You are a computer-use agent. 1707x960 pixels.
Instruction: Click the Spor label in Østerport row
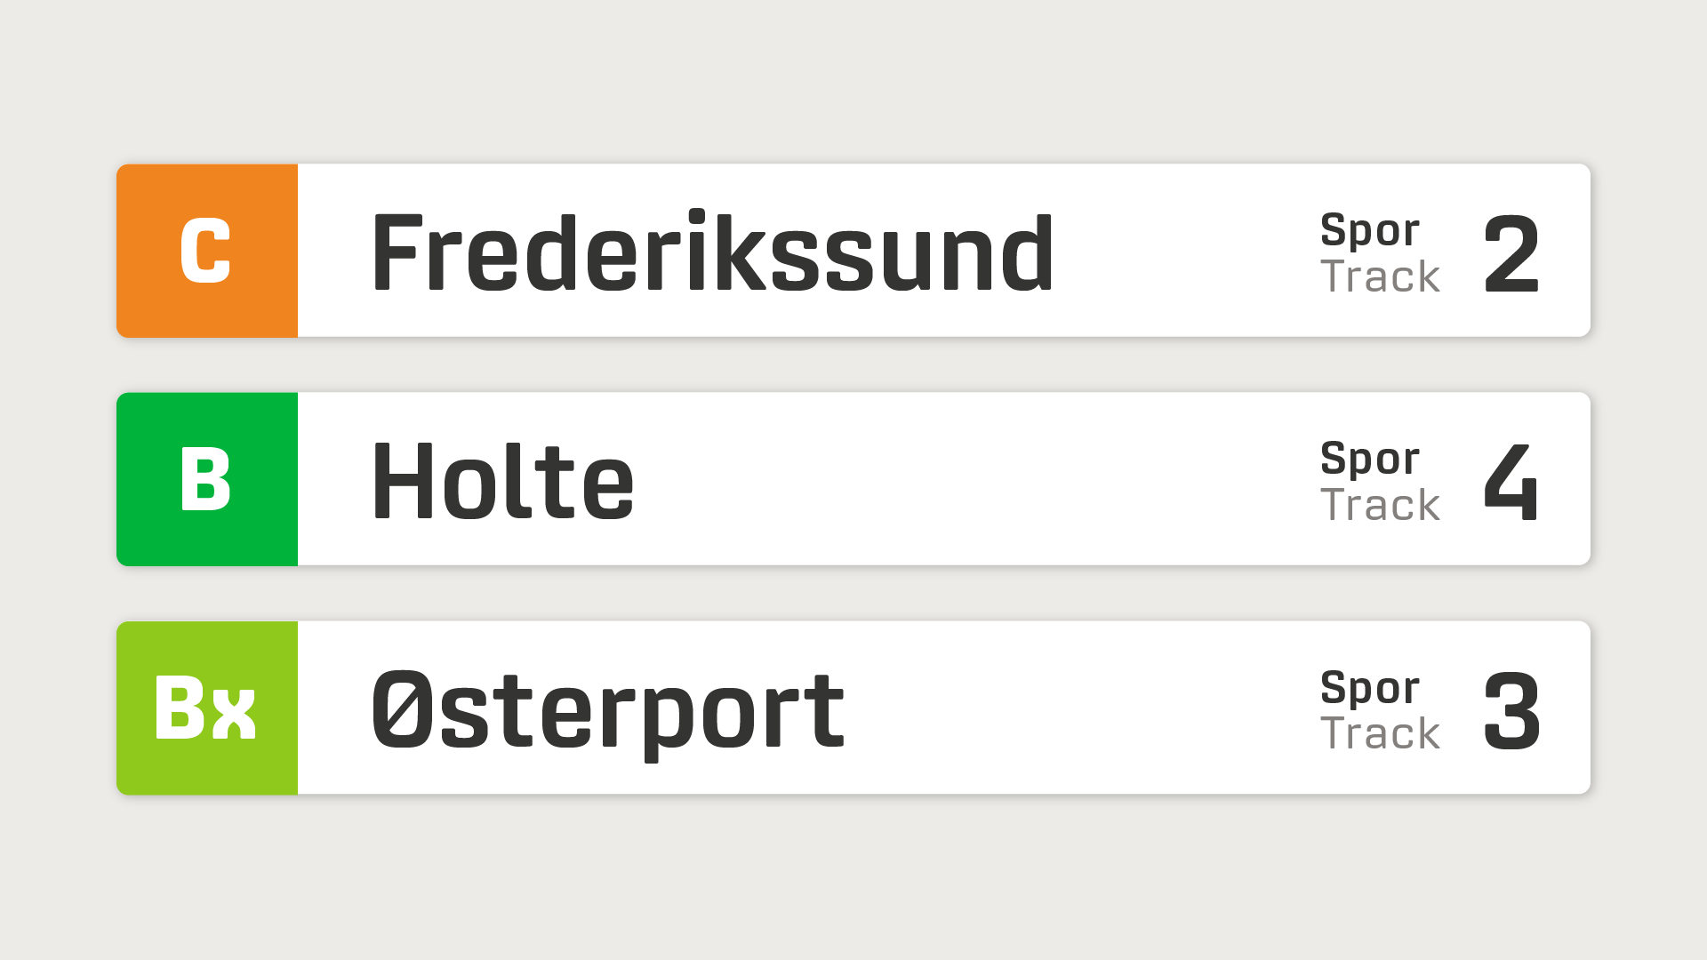(1369, 688)
